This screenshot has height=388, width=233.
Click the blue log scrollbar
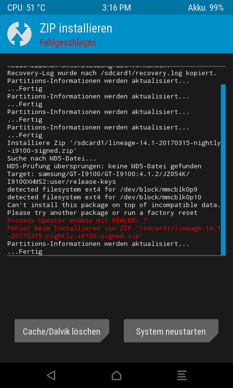tap(223, 170)
